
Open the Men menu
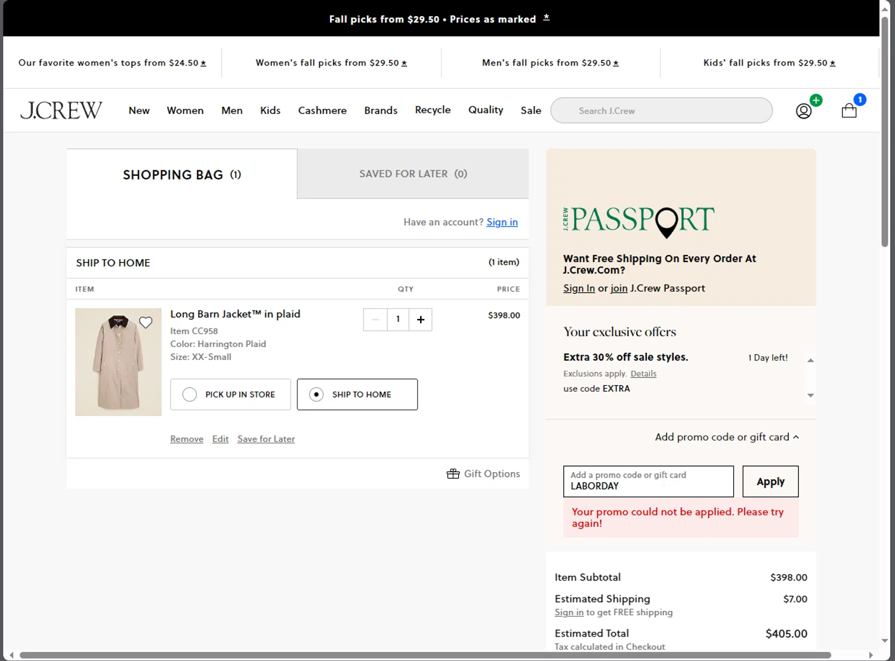(232, 110)
